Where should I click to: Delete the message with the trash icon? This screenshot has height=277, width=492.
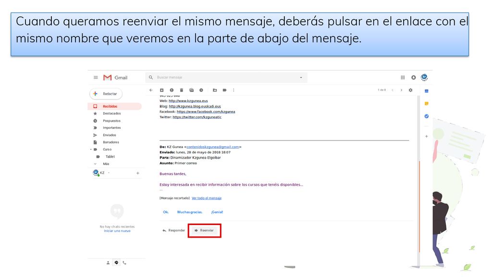click(x=181, y=90)
